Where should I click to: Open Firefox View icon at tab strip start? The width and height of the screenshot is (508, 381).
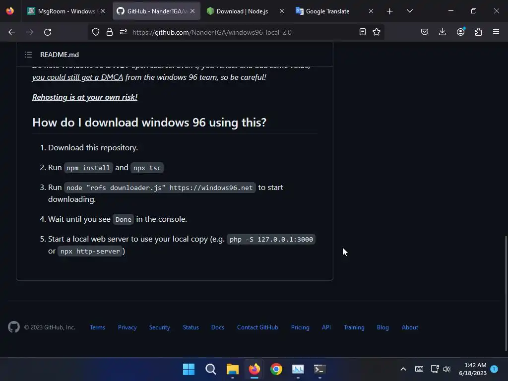(x=10, y=11)
